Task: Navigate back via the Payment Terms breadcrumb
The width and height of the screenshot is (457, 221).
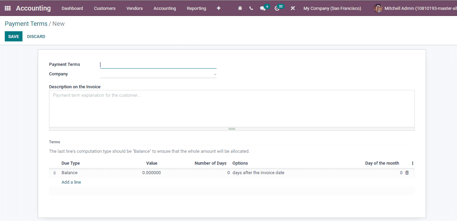Action: (26, 23)
